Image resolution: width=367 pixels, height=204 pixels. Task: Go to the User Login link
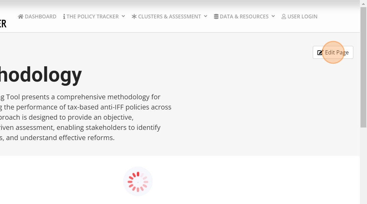[x=302, y=16]
